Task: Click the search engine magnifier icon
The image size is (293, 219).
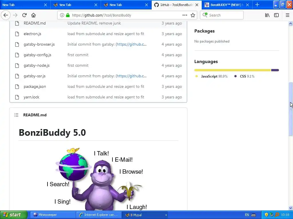Action: click(x=205, y=15)
